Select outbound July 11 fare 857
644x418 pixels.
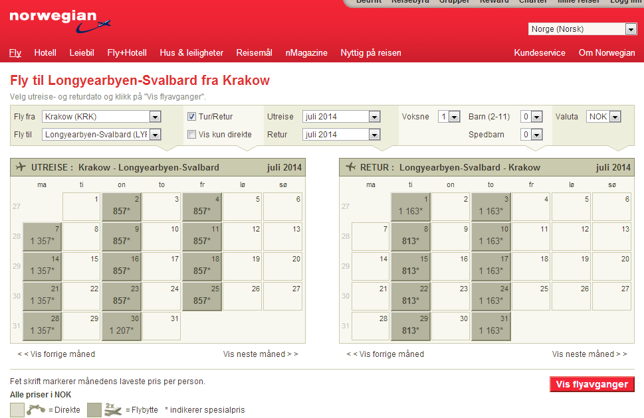click(x=202, y=236)
